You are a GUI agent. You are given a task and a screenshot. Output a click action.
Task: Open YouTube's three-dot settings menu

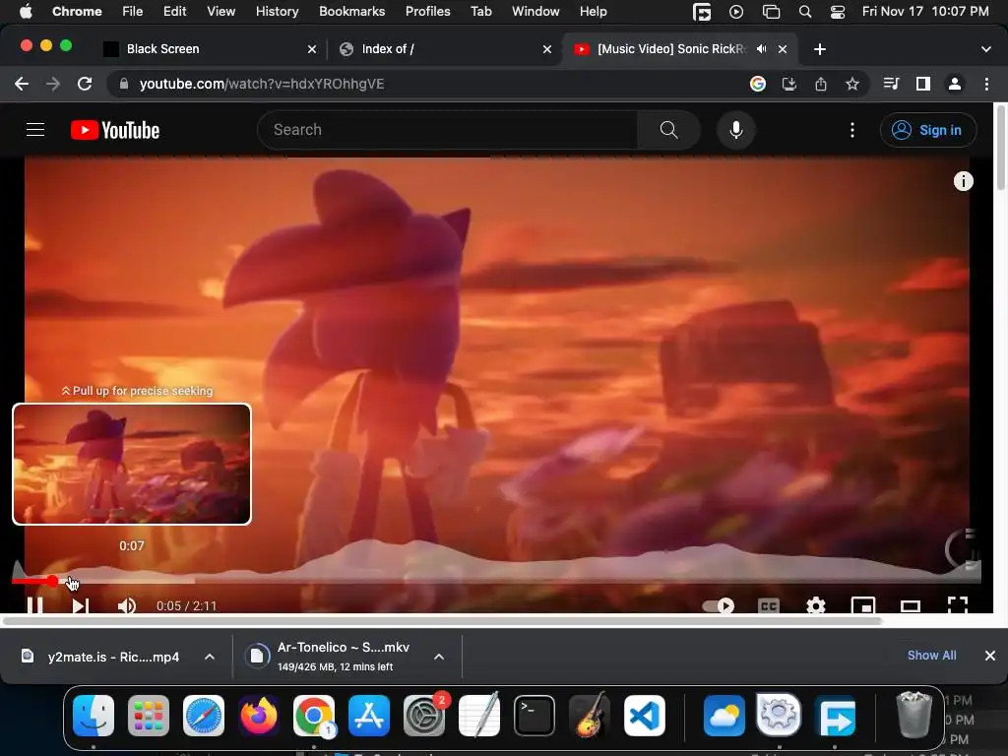pyautogui.click(x=852, y=130)
